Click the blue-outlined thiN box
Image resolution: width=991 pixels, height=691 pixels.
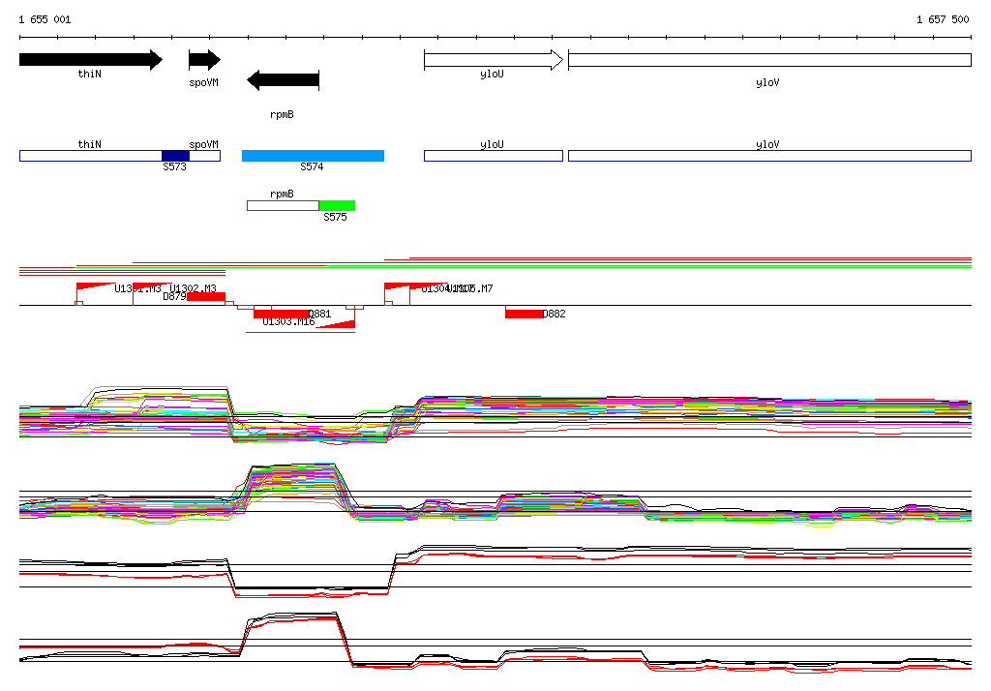click(91, 156)
